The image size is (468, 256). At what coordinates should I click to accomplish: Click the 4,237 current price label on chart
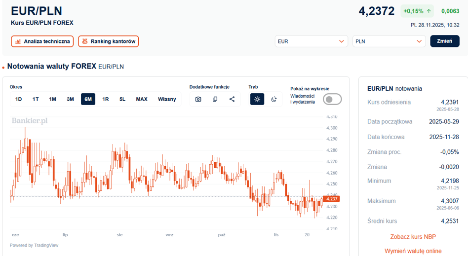point(329,199)
